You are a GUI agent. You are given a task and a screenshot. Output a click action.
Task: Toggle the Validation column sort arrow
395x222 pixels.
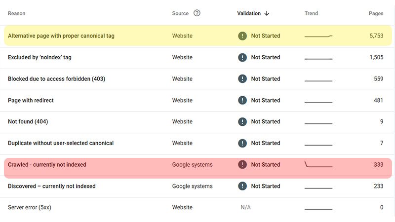pos(267,13)
